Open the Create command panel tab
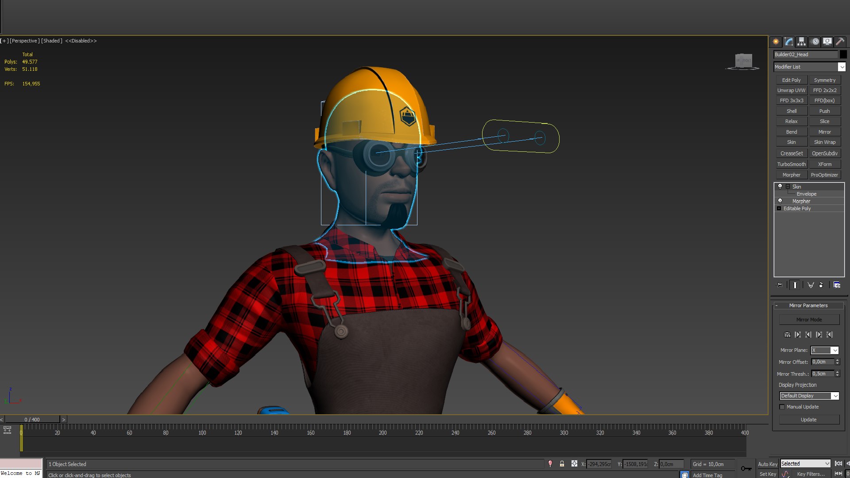This screenshot has height=478, width=850. [x=776, y=42]
